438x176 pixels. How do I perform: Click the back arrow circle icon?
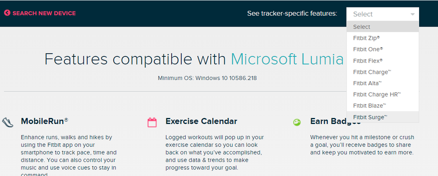[7, 13]
